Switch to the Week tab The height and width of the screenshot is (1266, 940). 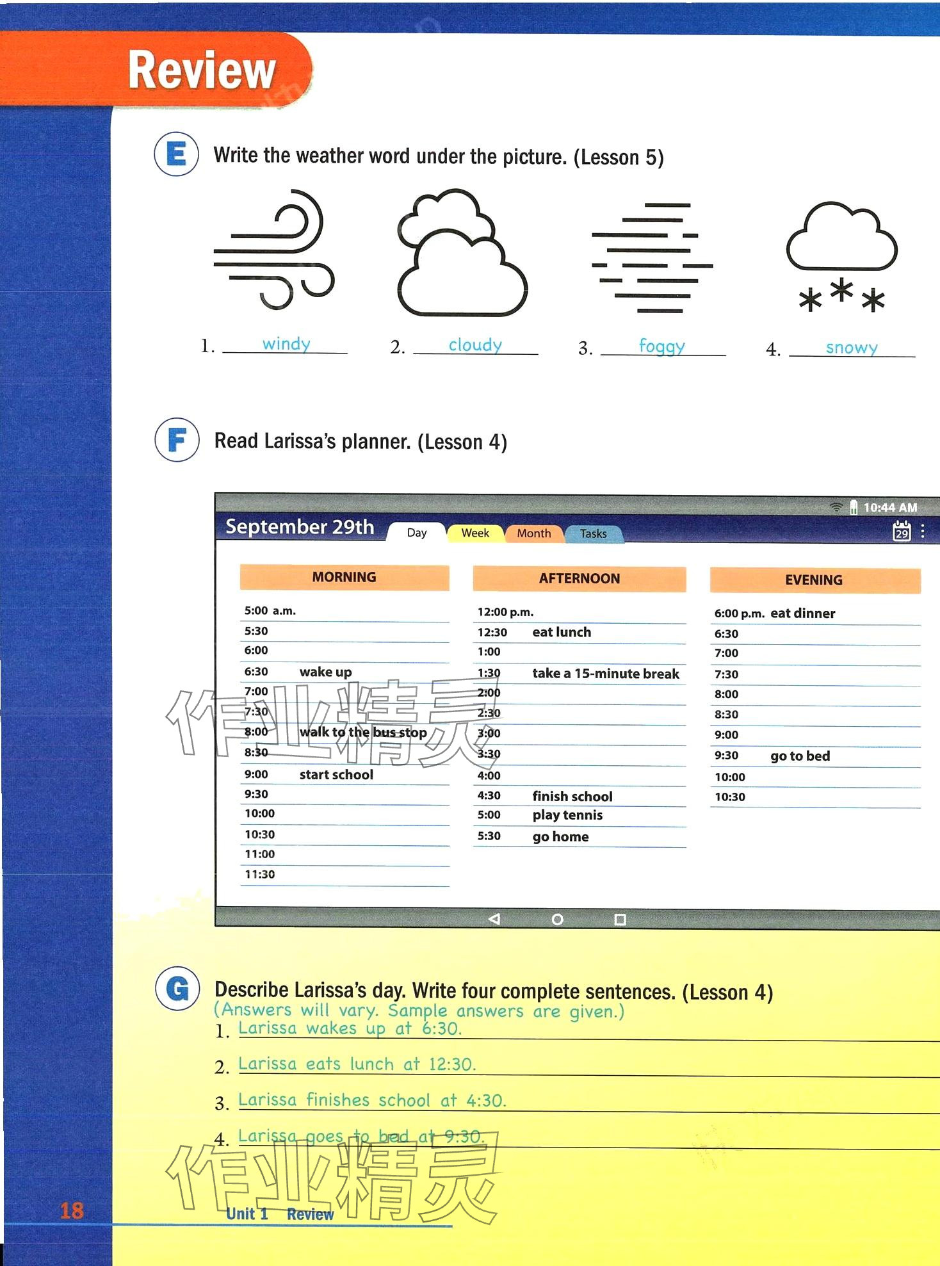pyautogui.click(x=474, y=533)
